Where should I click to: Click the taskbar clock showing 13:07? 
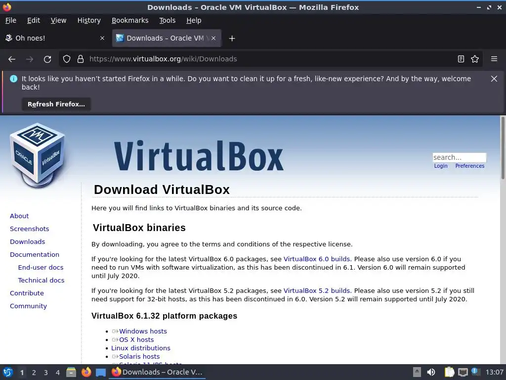(x=494, y=372)
